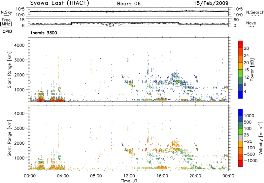Click the '08:00' time tick label
This screenshot has width=264, height=183.
pyautogui.click(x=96, y=176)
